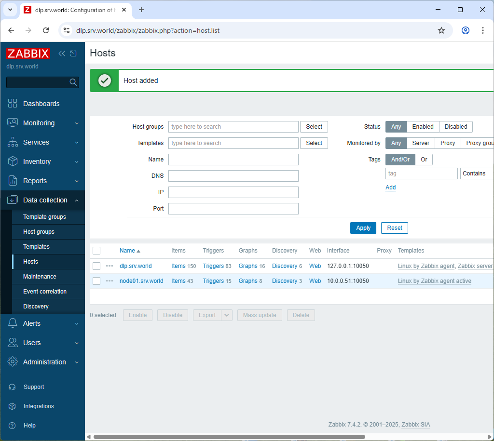Screen dimensions: 494x441
Task: Open the tag Contains operator dropdown
Action: tap(477, 174)
